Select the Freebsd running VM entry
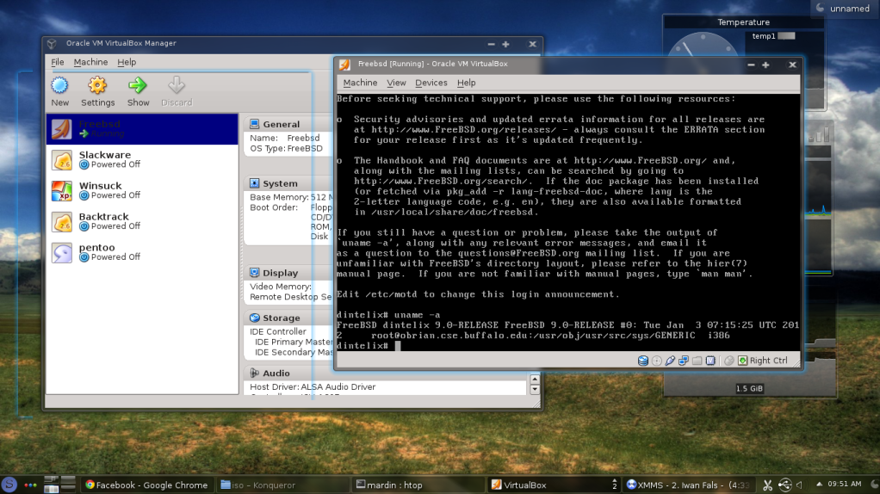The image size is (880, 494). 142,129
